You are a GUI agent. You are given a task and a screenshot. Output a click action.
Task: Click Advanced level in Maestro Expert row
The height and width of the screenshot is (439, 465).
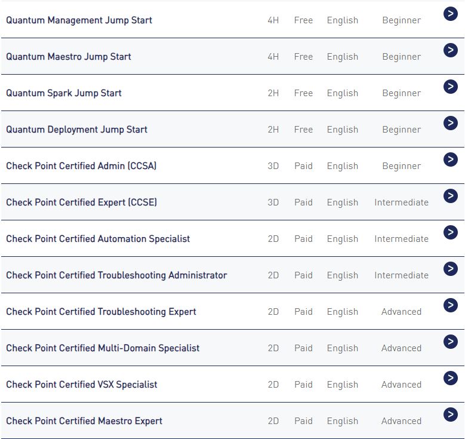401,421
